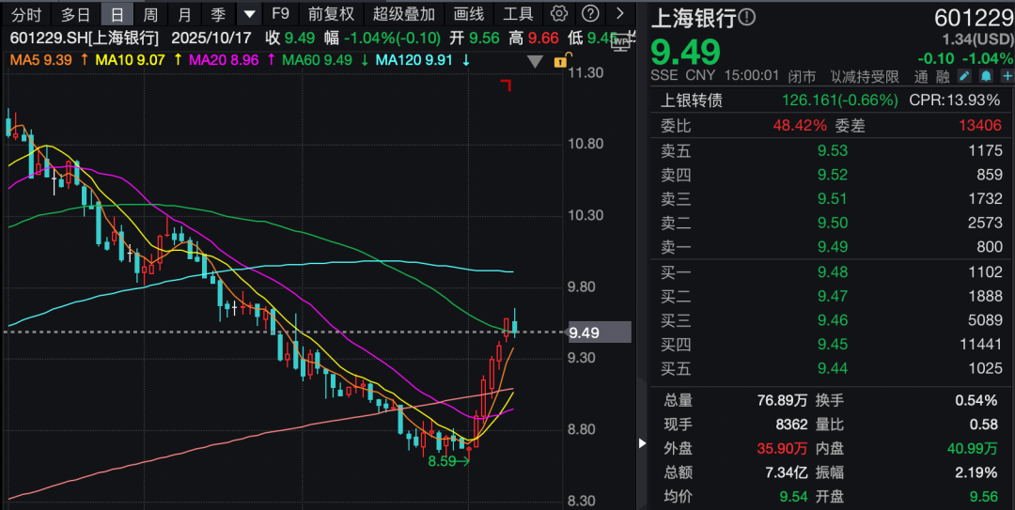Toggle the yellow padlock on price axis
1015x510 pixels.
pos(561,61)
